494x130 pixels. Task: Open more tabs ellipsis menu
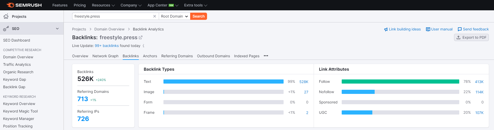click(266, 56)
